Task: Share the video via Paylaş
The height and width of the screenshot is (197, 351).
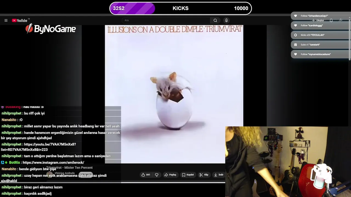Action: [170, 175]
